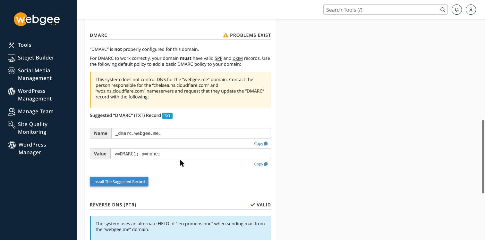Copy the DMARC record name
The image size is (485, 240).
click(261, 144)
